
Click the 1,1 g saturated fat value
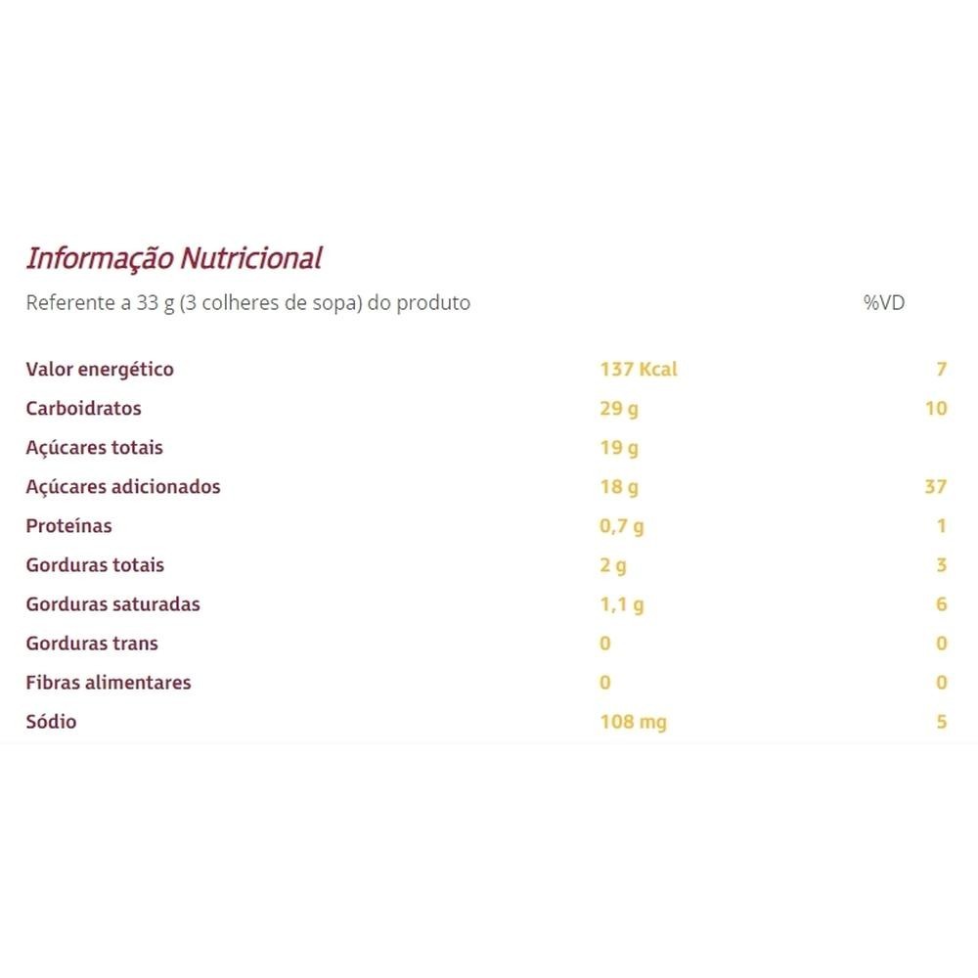[622, 604]
